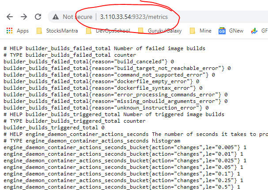The width and height of the screenshot is (268, 190).
Task: Click the StocksMantra folder icon
Action: click(x=39, y=31)
